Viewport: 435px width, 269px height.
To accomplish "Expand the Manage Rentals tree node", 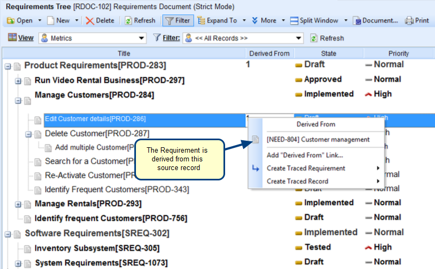I will pyautogui.click(x=18, y=204).
